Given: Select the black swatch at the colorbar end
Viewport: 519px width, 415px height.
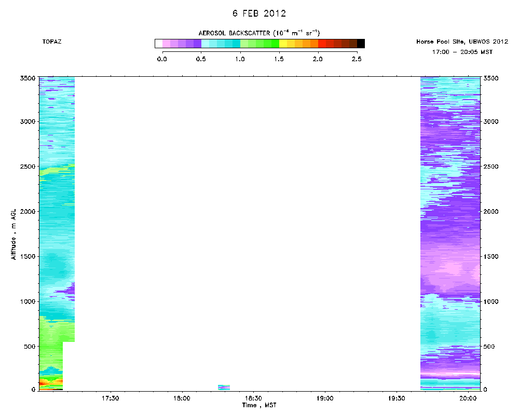Looking at the screenshot, I should coord(361,44).
